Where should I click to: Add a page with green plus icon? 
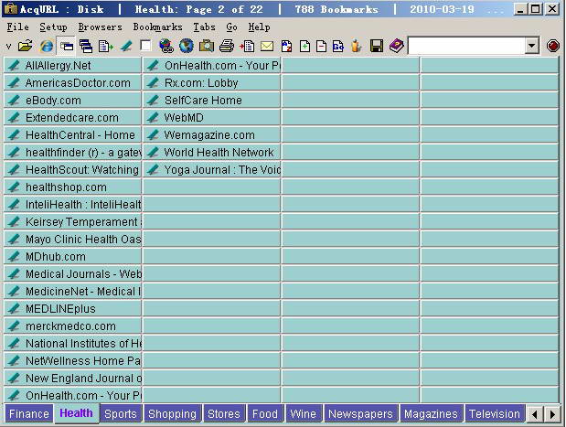pos(305,47)
